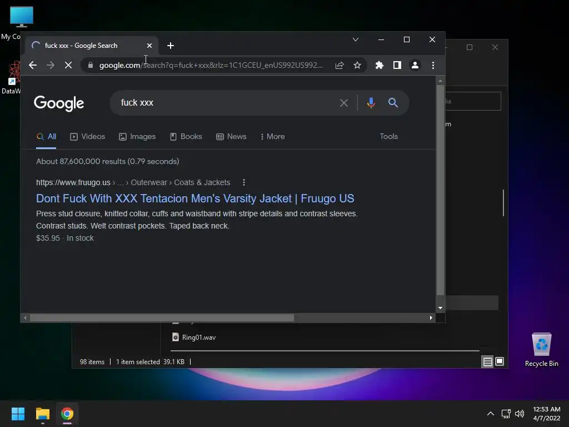Image resolution: width=569 pixels, height=427 pixels.
Task: Switch to Images results
Action: 137,137
